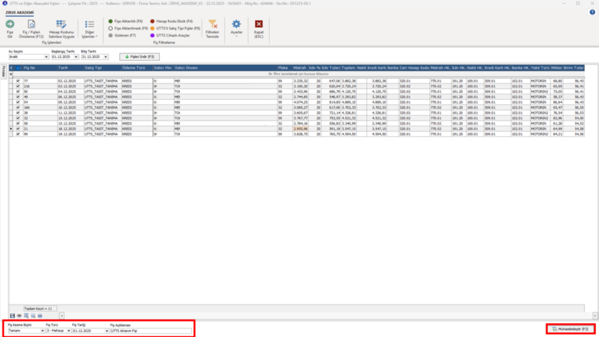Screen dimensions: 599x337
Task: Filter by green Fişe Aktarıldı (F6)
Action: [125, 22]
